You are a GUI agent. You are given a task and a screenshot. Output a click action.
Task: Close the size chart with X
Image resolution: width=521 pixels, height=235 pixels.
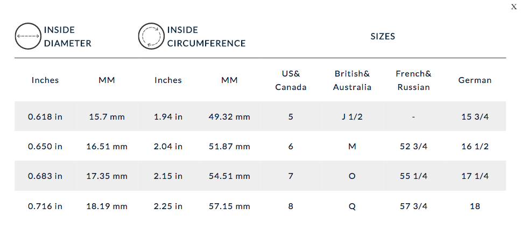pos(513,6)
